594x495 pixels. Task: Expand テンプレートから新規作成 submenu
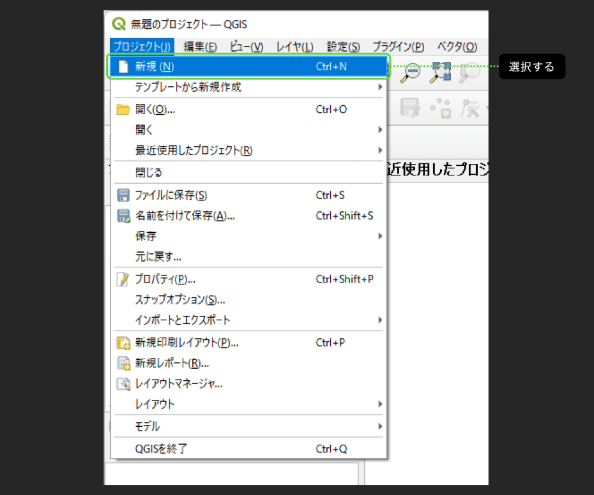click(x=248, y=87)
